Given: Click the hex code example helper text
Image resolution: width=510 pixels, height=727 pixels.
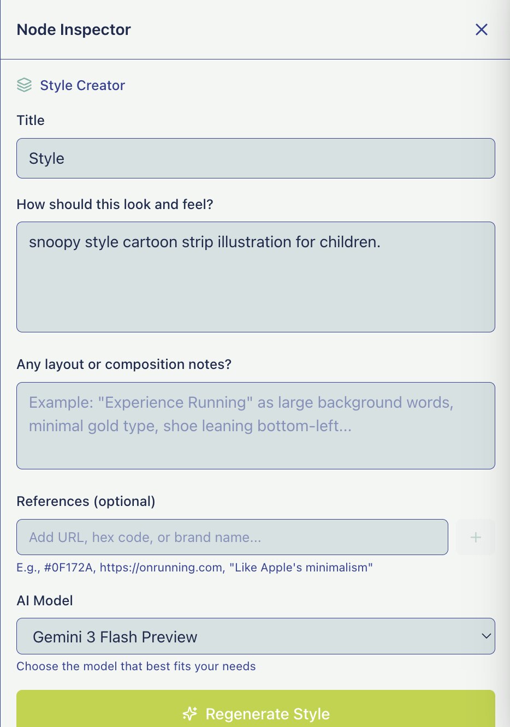Looking at the screenshot, I should tap(194, 567).
